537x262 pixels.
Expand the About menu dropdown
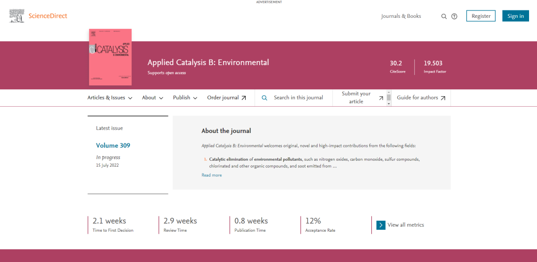click(x=153, y=98)
